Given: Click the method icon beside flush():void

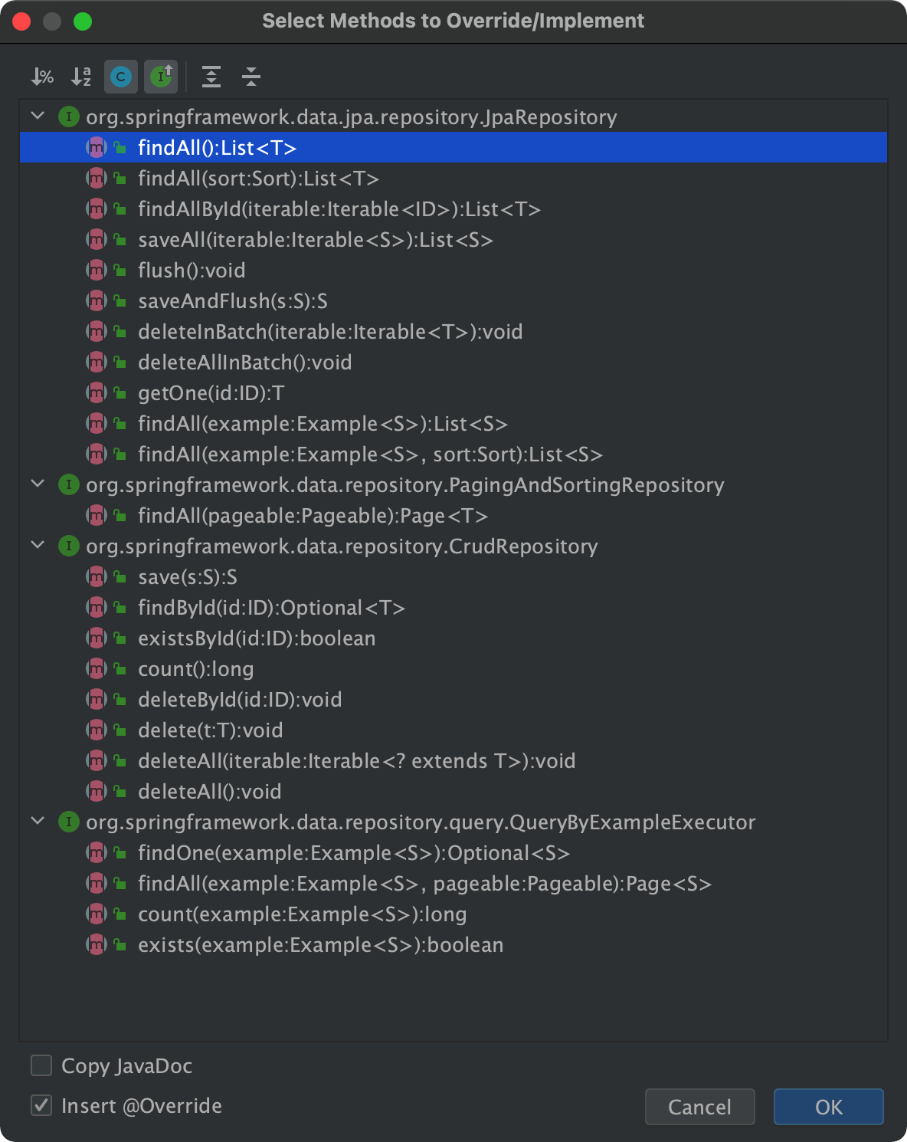Looking at the screenshot, I should [x=96, y=271].
